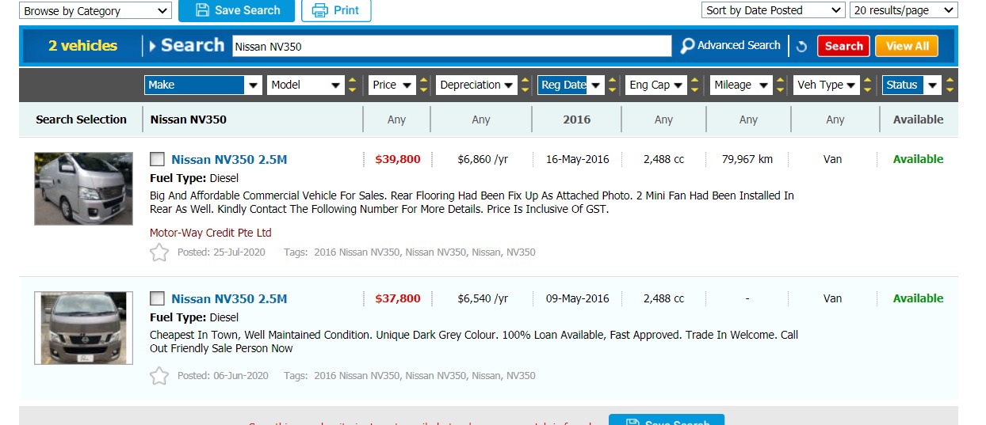Image resolution: width=986 pixels, height=425 pixels.
Task: Open the Sort by Date Posted dropdown
Action: 773,10
